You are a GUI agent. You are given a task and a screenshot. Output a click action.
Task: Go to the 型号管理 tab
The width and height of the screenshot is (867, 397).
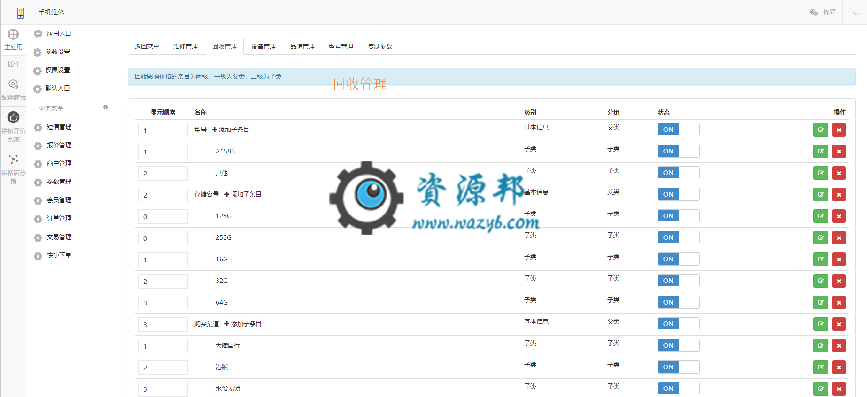pos(341,46)
